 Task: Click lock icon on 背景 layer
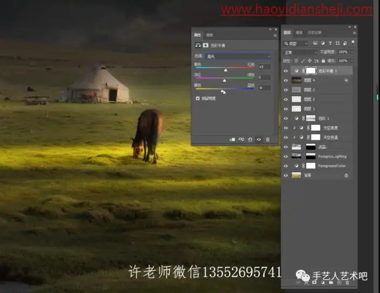tap(347, 175)
